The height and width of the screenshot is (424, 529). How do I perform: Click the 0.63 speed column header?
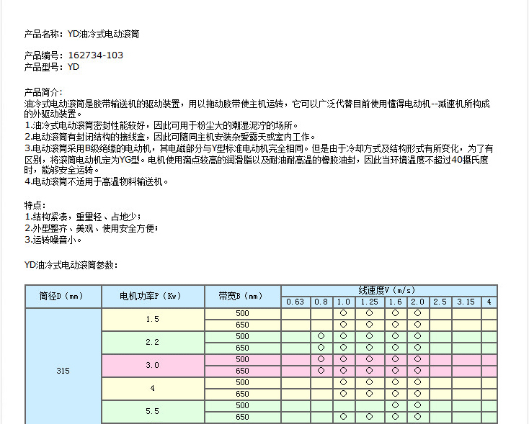(x=295, y=302)
